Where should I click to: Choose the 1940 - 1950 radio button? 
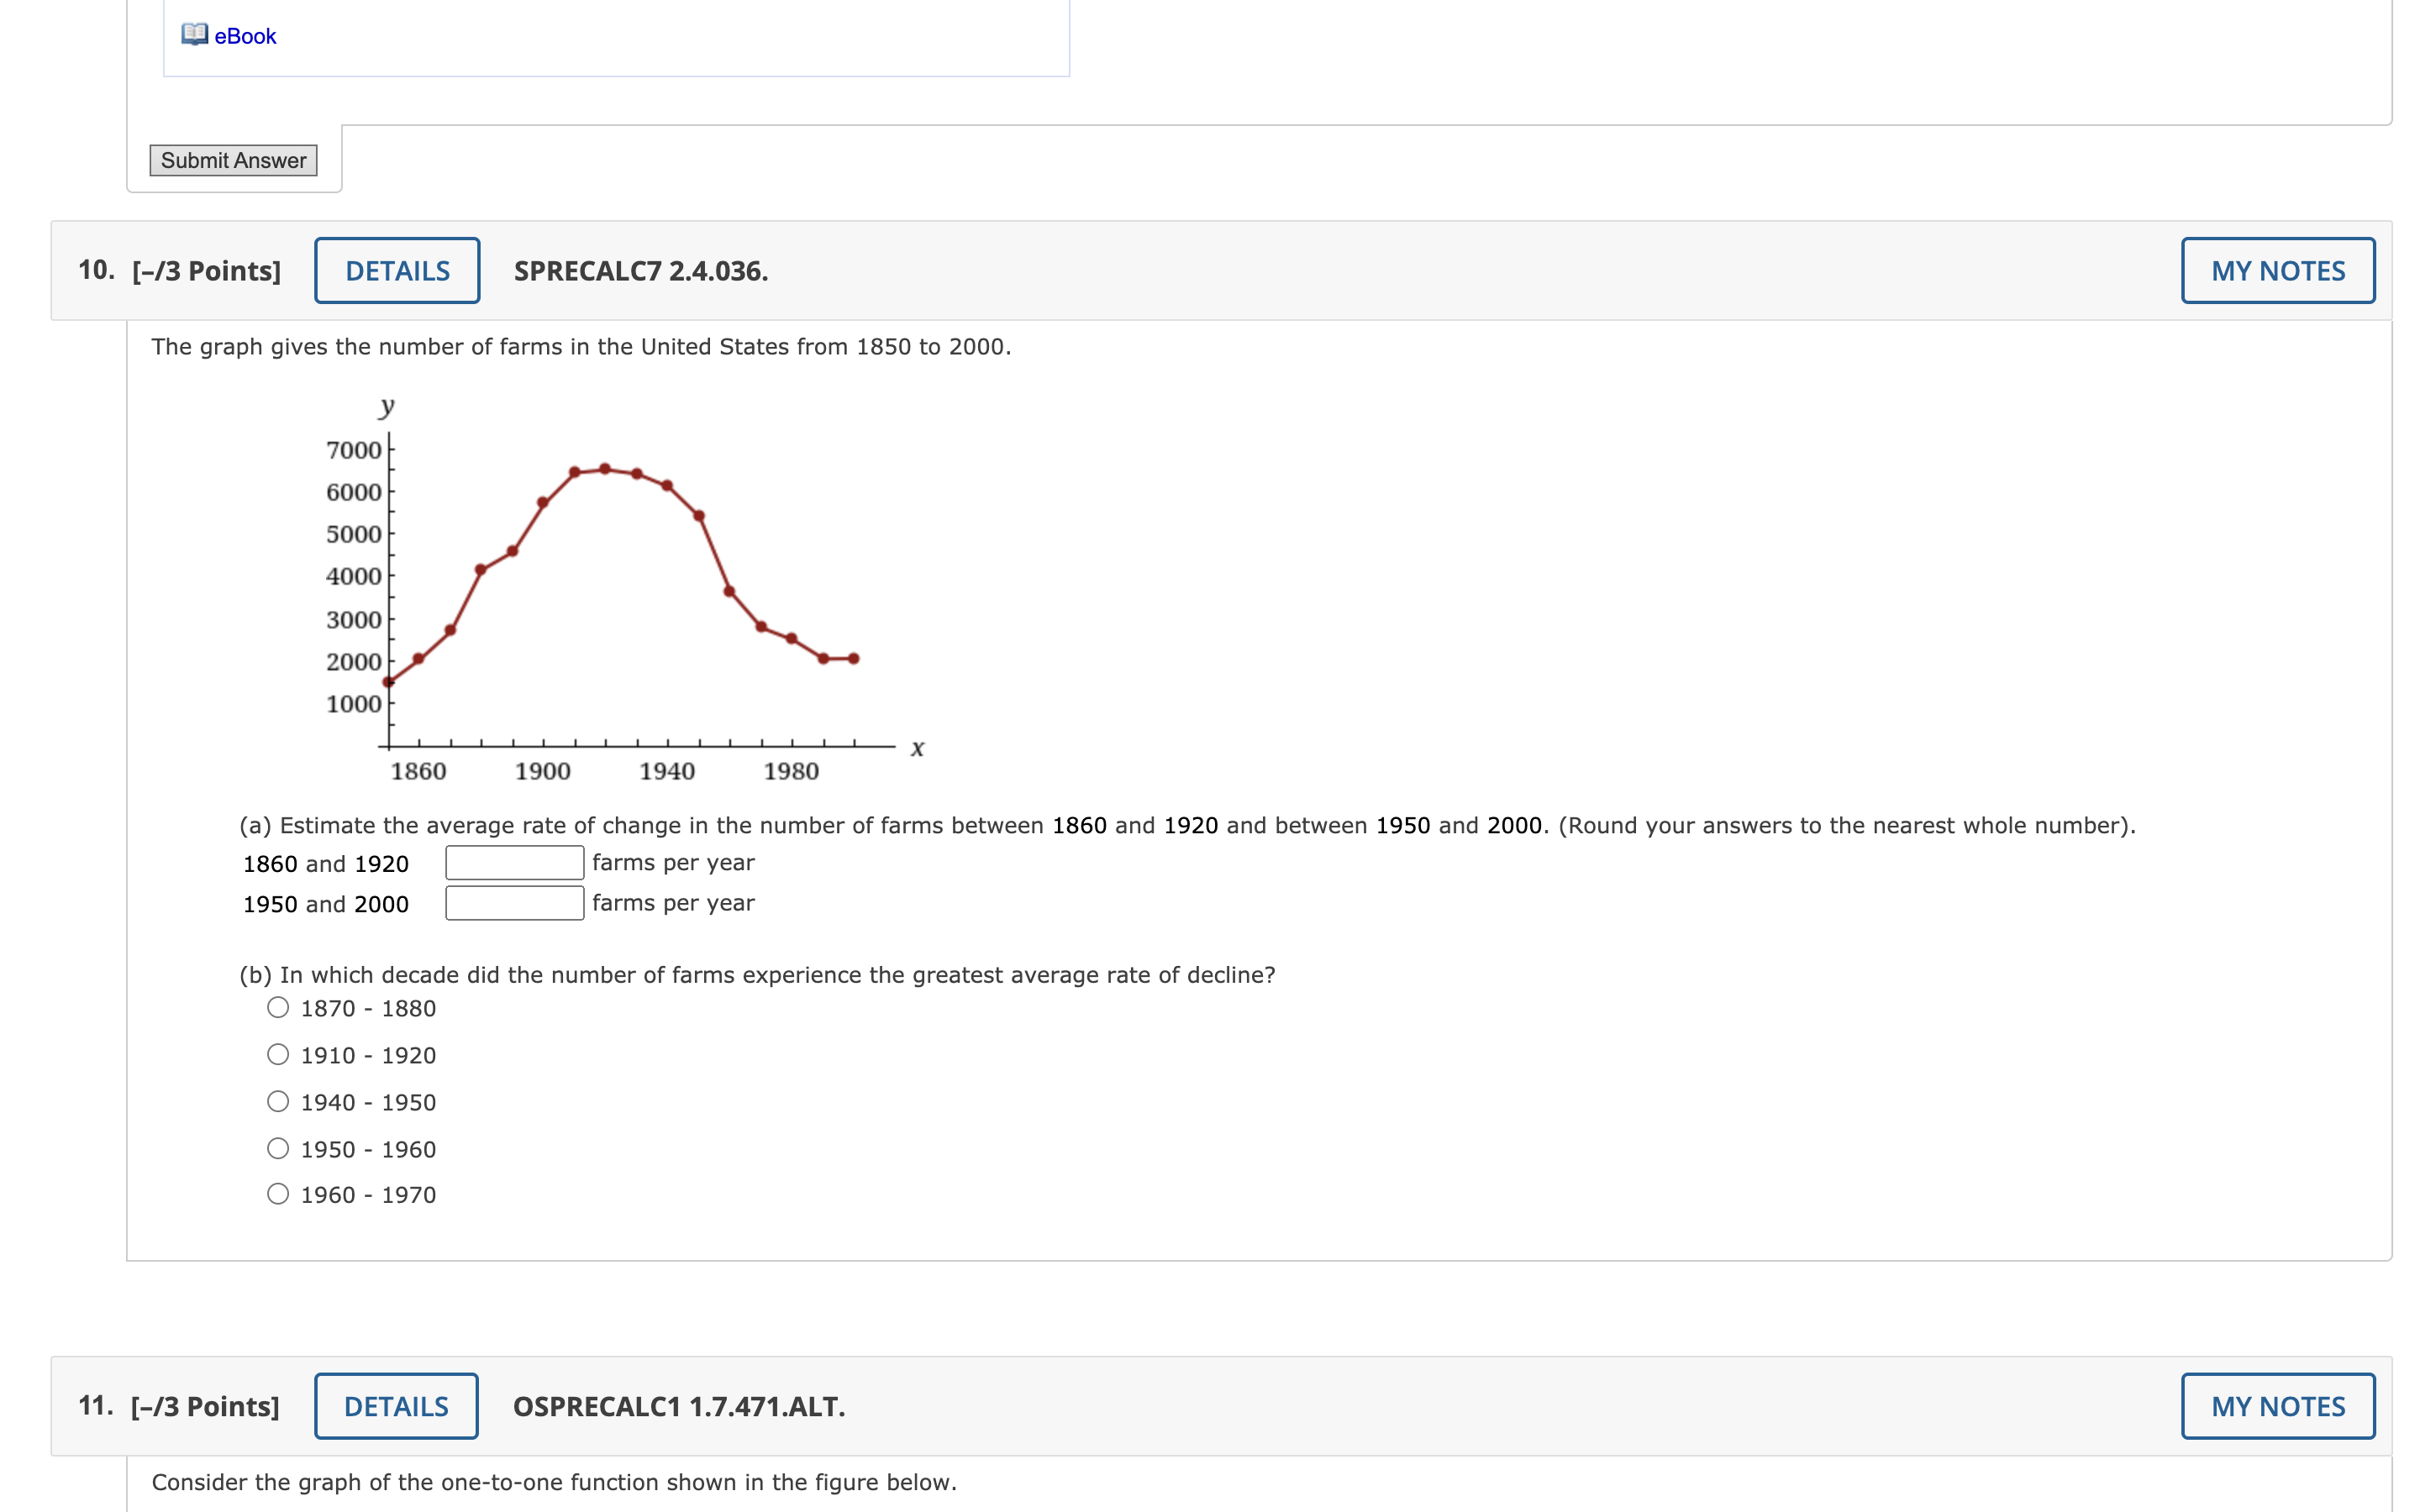[x=278, y=1102]
